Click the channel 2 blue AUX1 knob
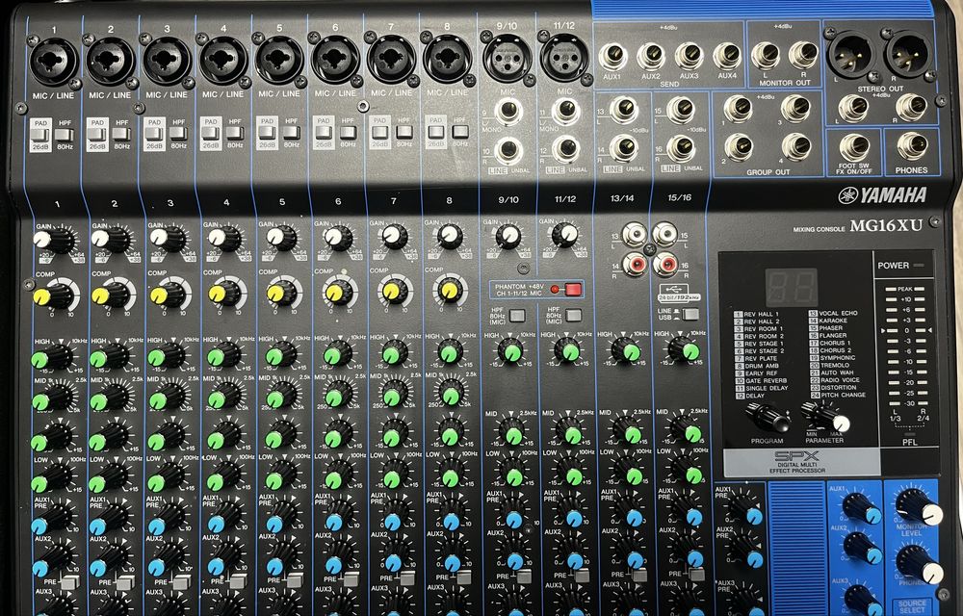Screen dimensions: 963x616 (110, 521)
